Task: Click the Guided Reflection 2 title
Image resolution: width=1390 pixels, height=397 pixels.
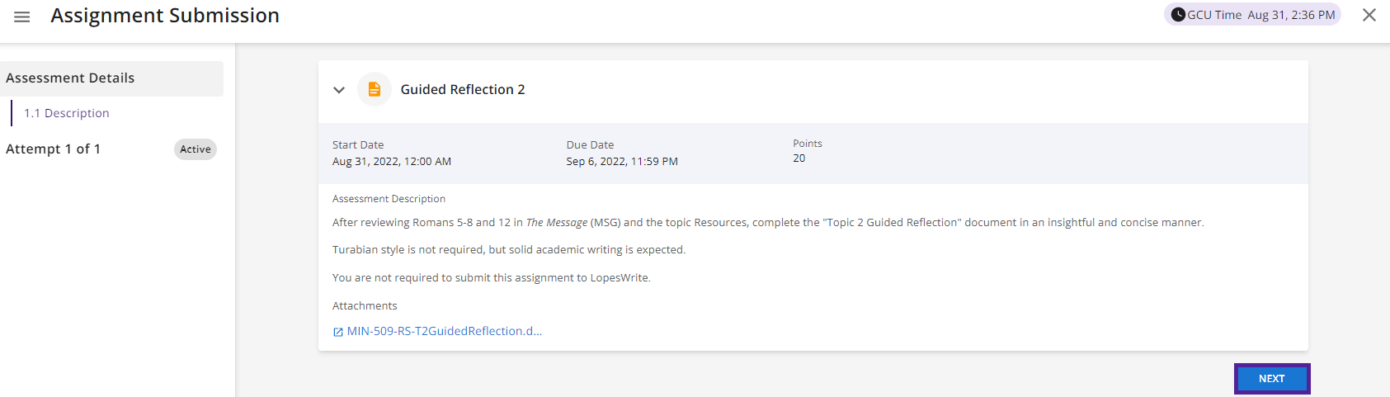Action: click(x=463, y=89)
